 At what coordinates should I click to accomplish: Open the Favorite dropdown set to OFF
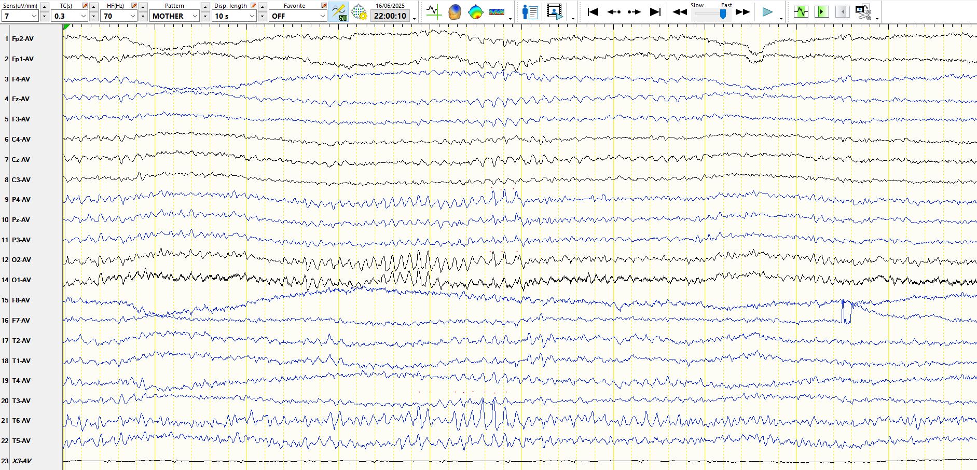coord(322,16)
